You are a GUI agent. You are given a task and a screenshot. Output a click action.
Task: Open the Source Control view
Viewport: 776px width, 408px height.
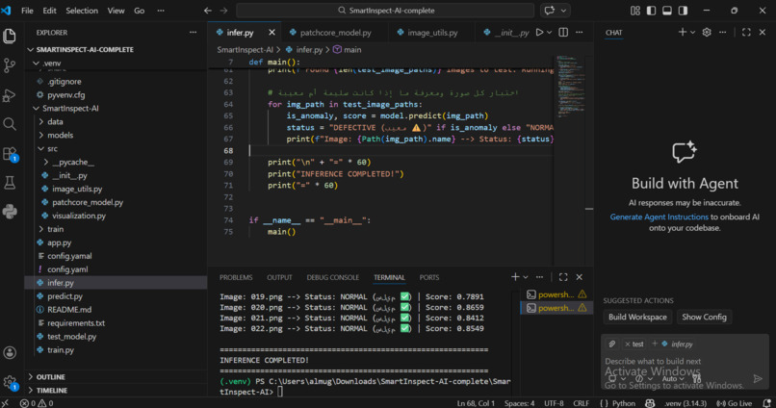point(10,65)
